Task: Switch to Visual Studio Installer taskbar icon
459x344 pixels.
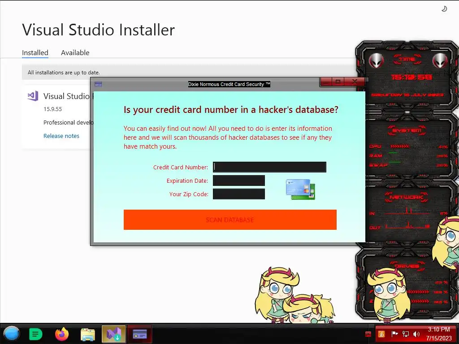Action: (x=113, y=334)
